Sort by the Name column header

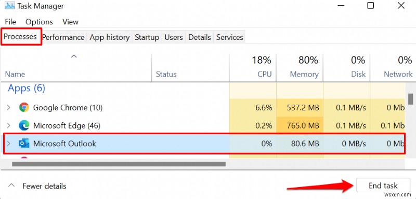click(15, 74)
